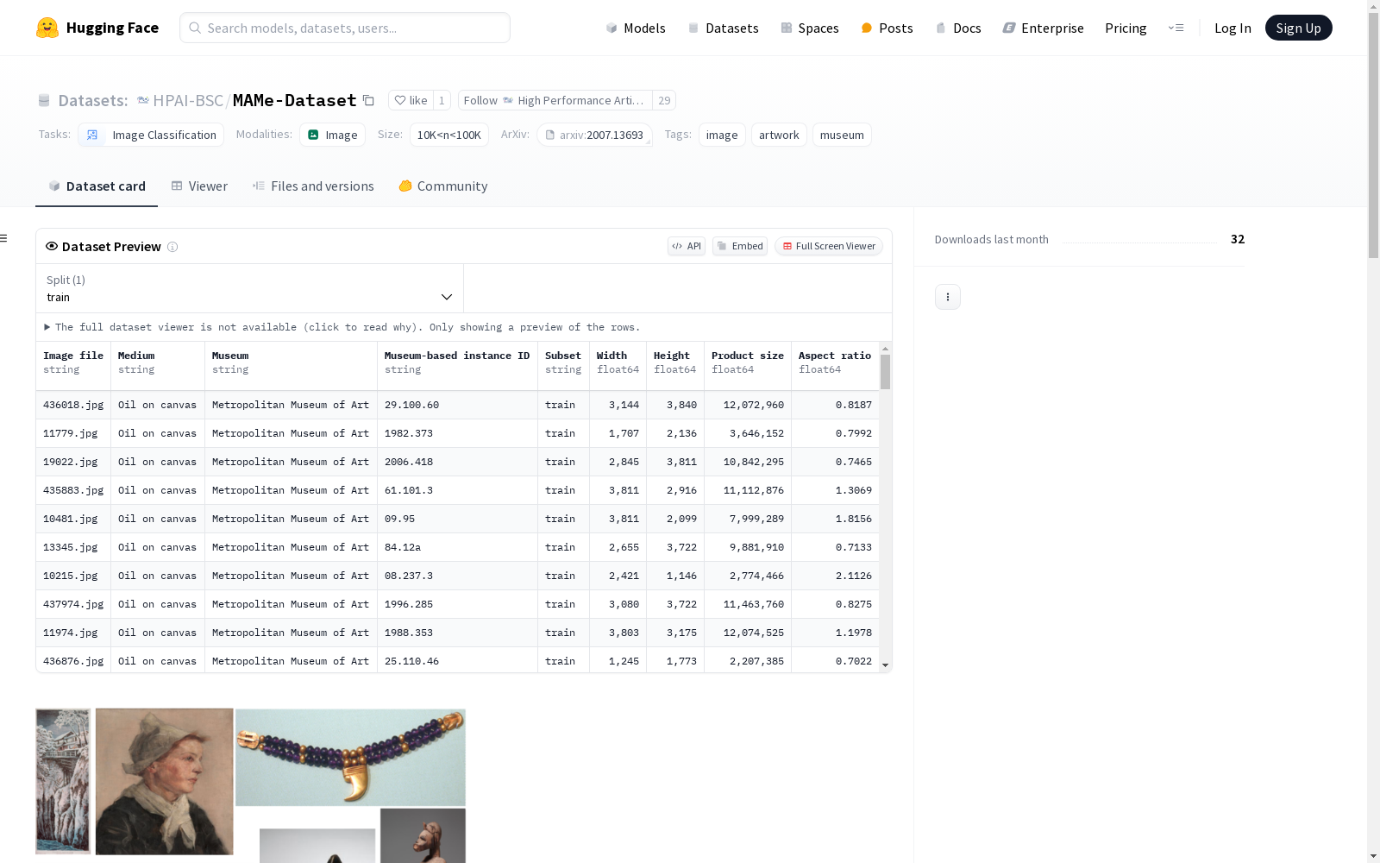Focus the search models, datasets, users field

345,28
